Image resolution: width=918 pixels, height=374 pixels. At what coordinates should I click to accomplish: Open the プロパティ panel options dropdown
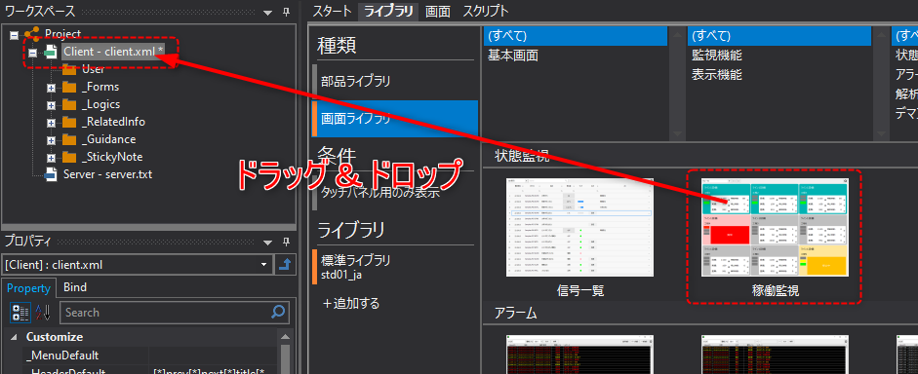click(267, 242)
